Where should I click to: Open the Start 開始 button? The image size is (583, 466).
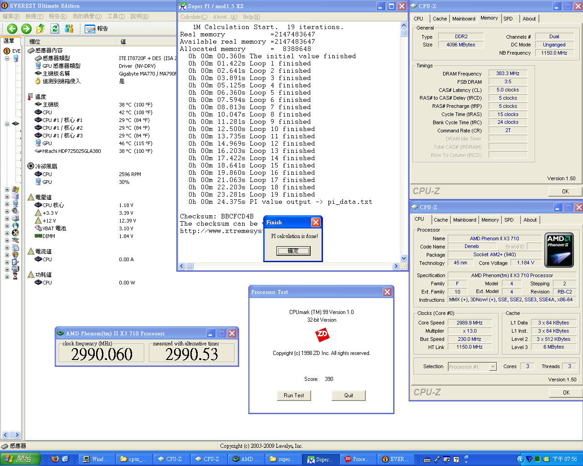tap(20, 459)
